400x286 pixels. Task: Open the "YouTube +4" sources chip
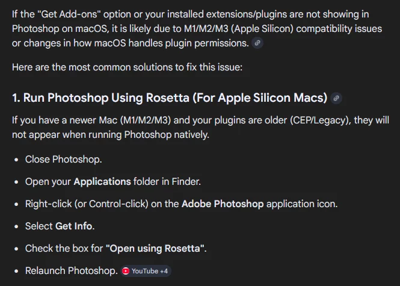point(146,271)
